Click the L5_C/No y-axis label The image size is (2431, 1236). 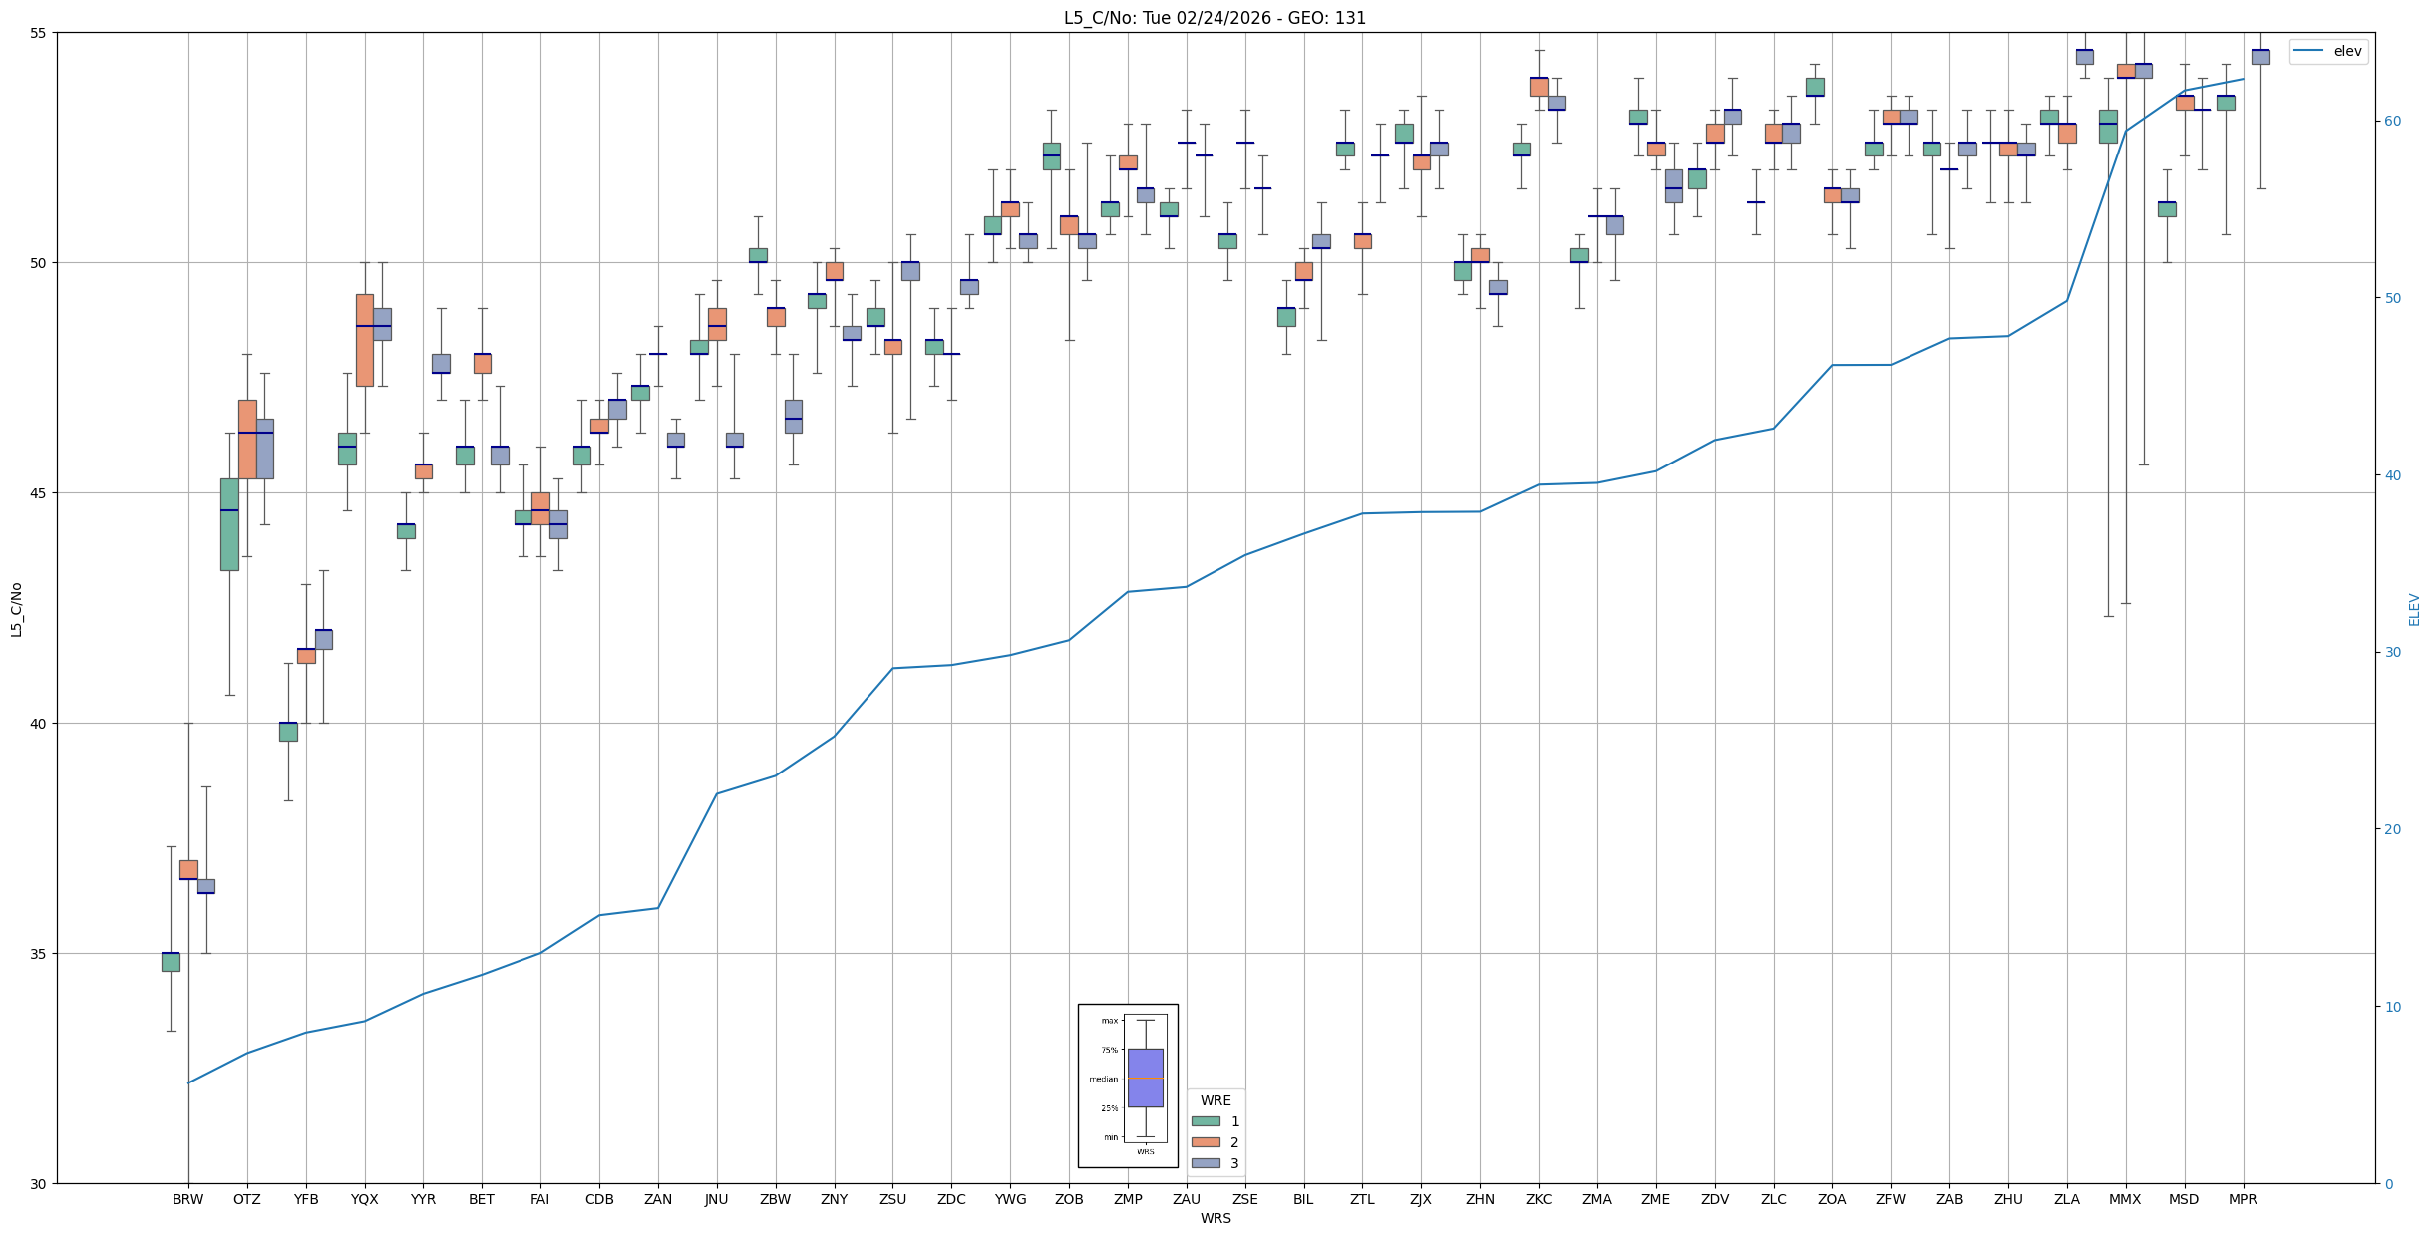click(16, 608)
